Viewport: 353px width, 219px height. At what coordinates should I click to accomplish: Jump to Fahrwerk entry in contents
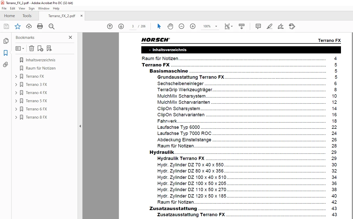167,121
